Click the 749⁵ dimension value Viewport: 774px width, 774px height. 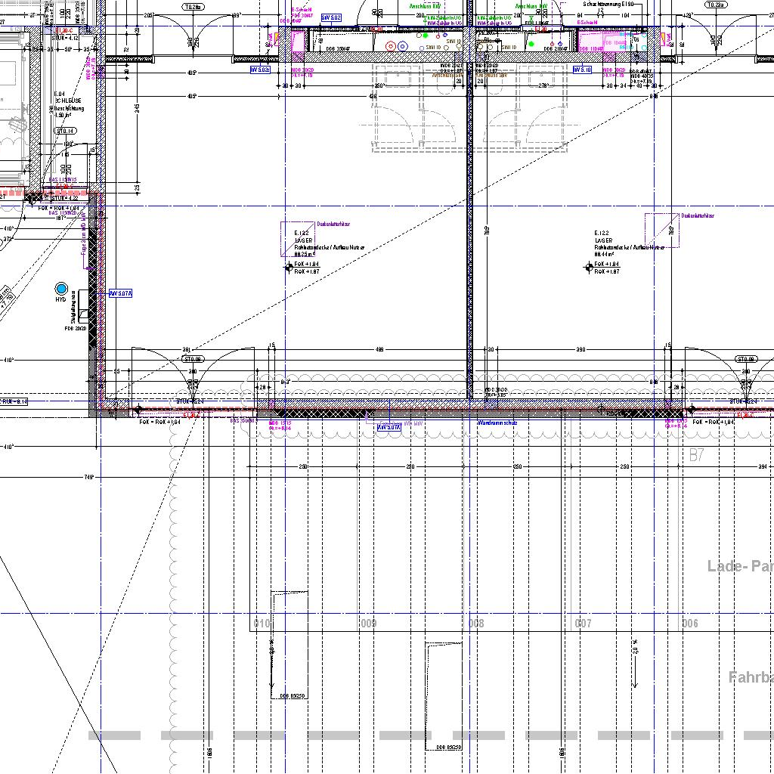[x=89, y=478]
